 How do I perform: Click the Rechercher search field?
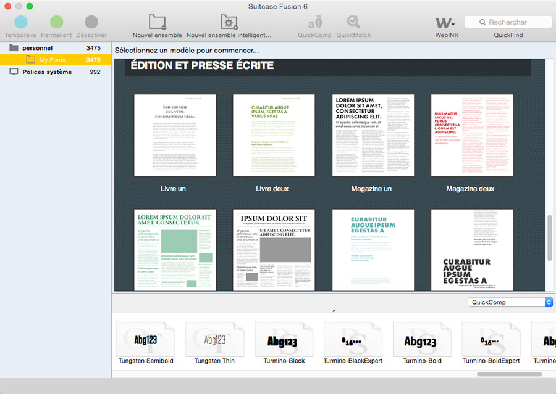[508, 22]
